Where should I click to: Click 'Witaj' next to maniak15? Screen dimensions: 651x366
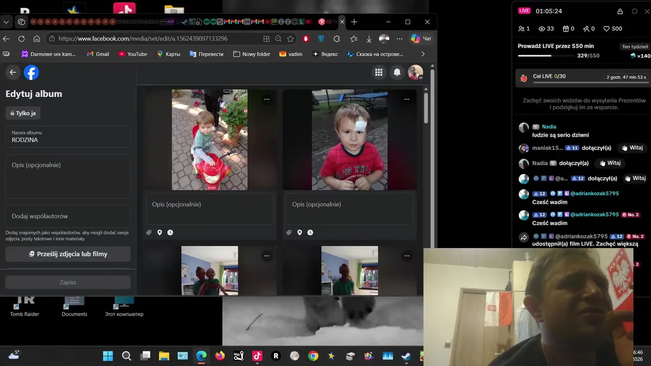coord(632,148)
